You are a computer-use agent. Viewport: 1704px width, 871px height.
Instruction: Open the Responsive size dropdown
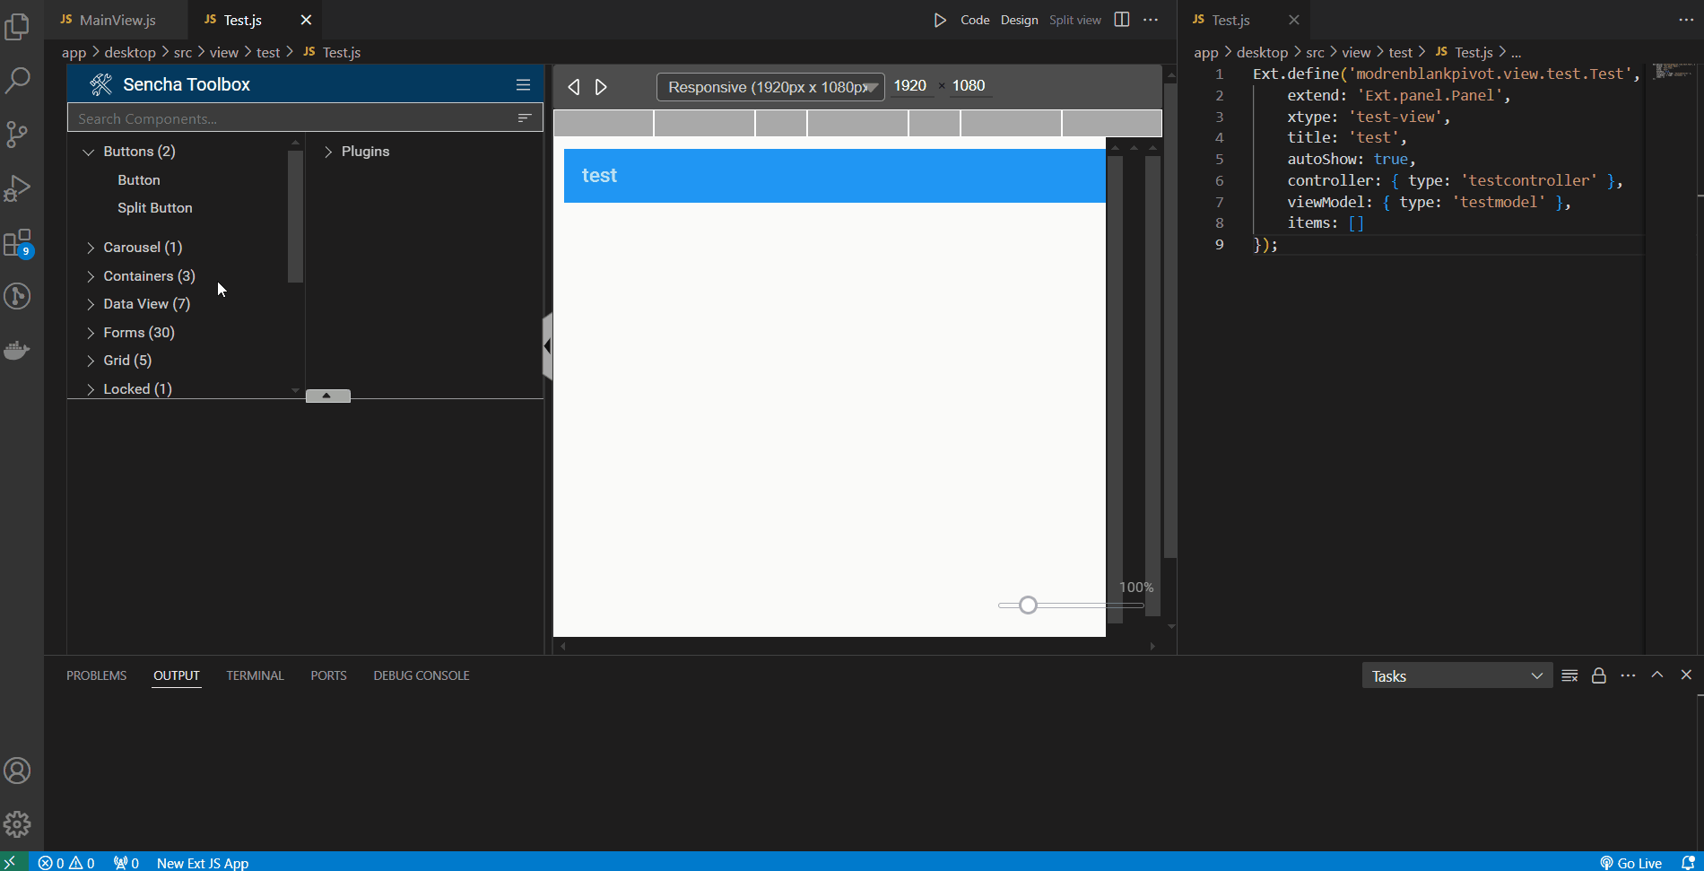(x=770, y=87)
